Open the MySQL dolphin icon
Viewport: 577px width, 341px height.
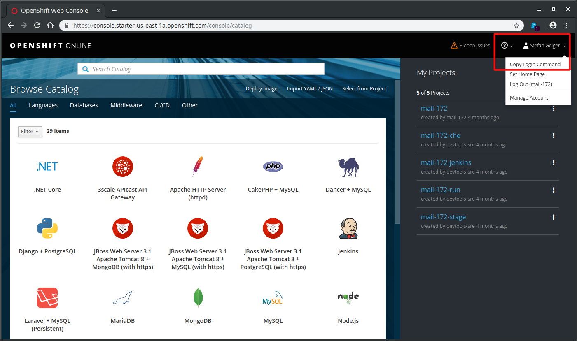[x=273, y=298]
